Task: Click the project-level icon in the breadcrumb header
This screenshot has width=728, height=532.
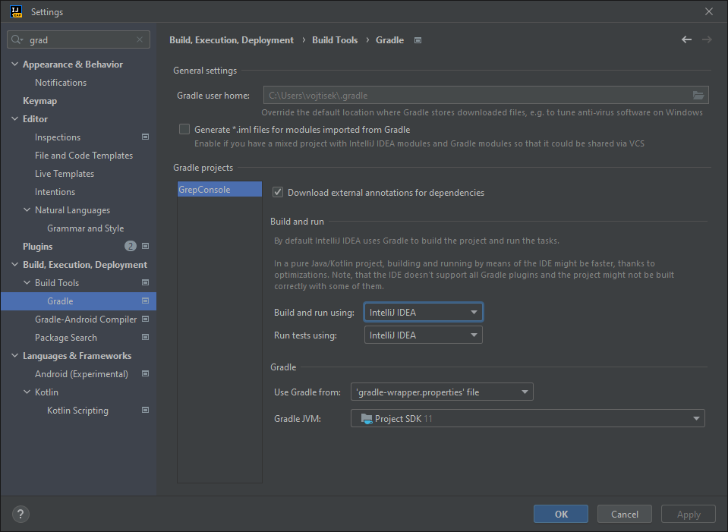Action: (x=418, y=40)
